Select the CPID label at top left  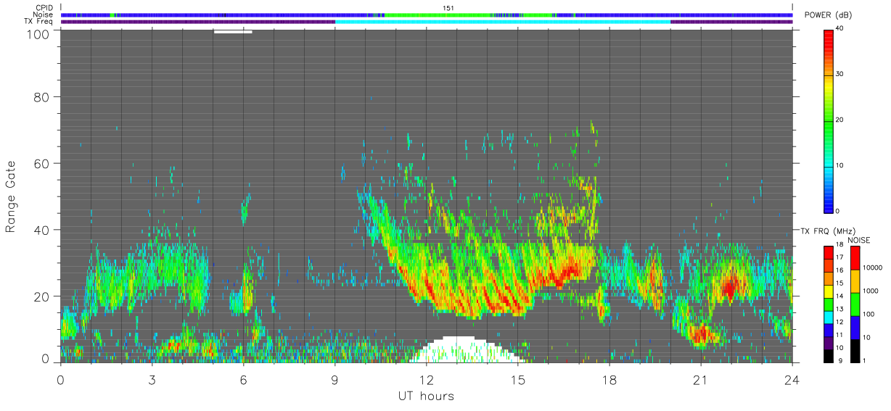(x=44, y=8)
